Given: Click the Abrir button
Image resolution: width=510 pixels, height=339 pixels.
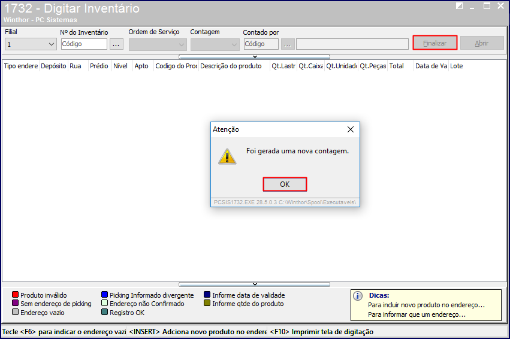Looking at the screenshot, I should [x=482, y=43].
